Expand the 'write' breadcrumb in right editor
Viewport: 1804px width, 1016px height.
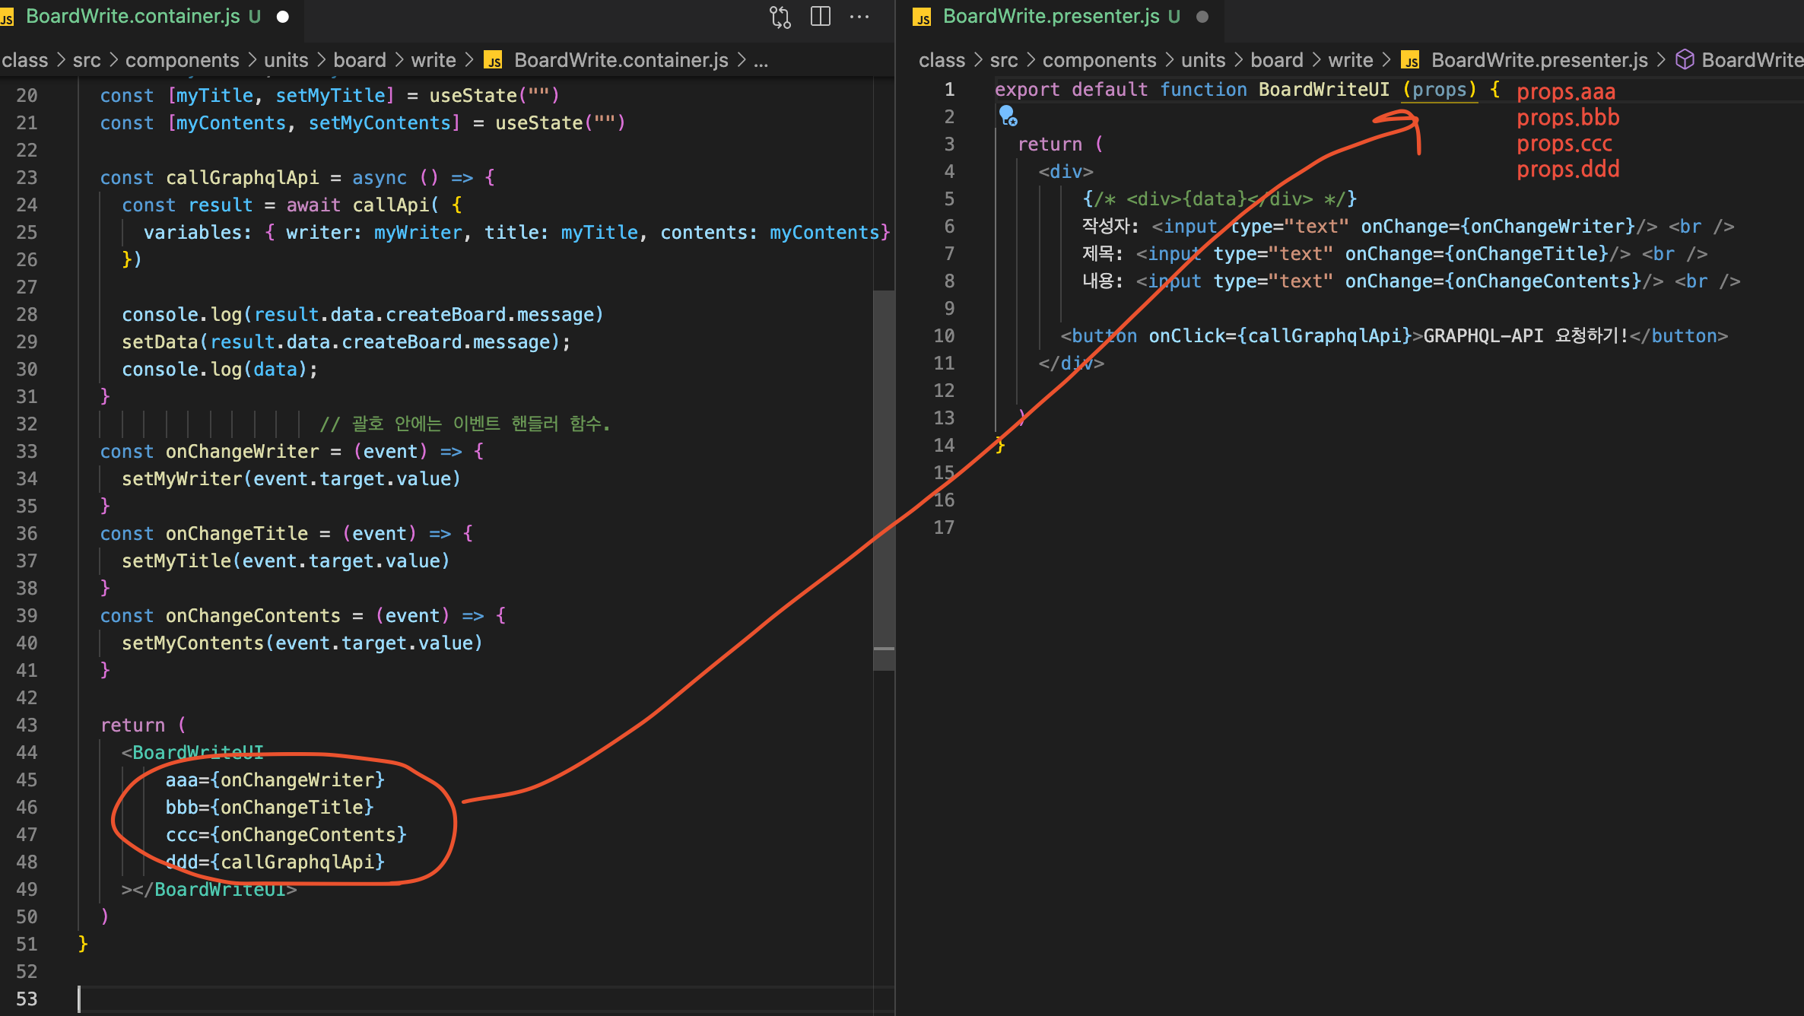click(x=1351, y=60)
